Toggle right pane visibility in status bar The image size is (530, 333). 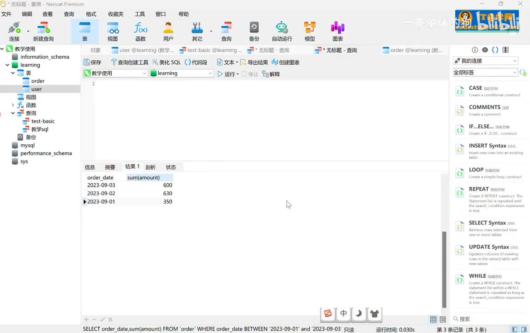click(x=524, y=329)
